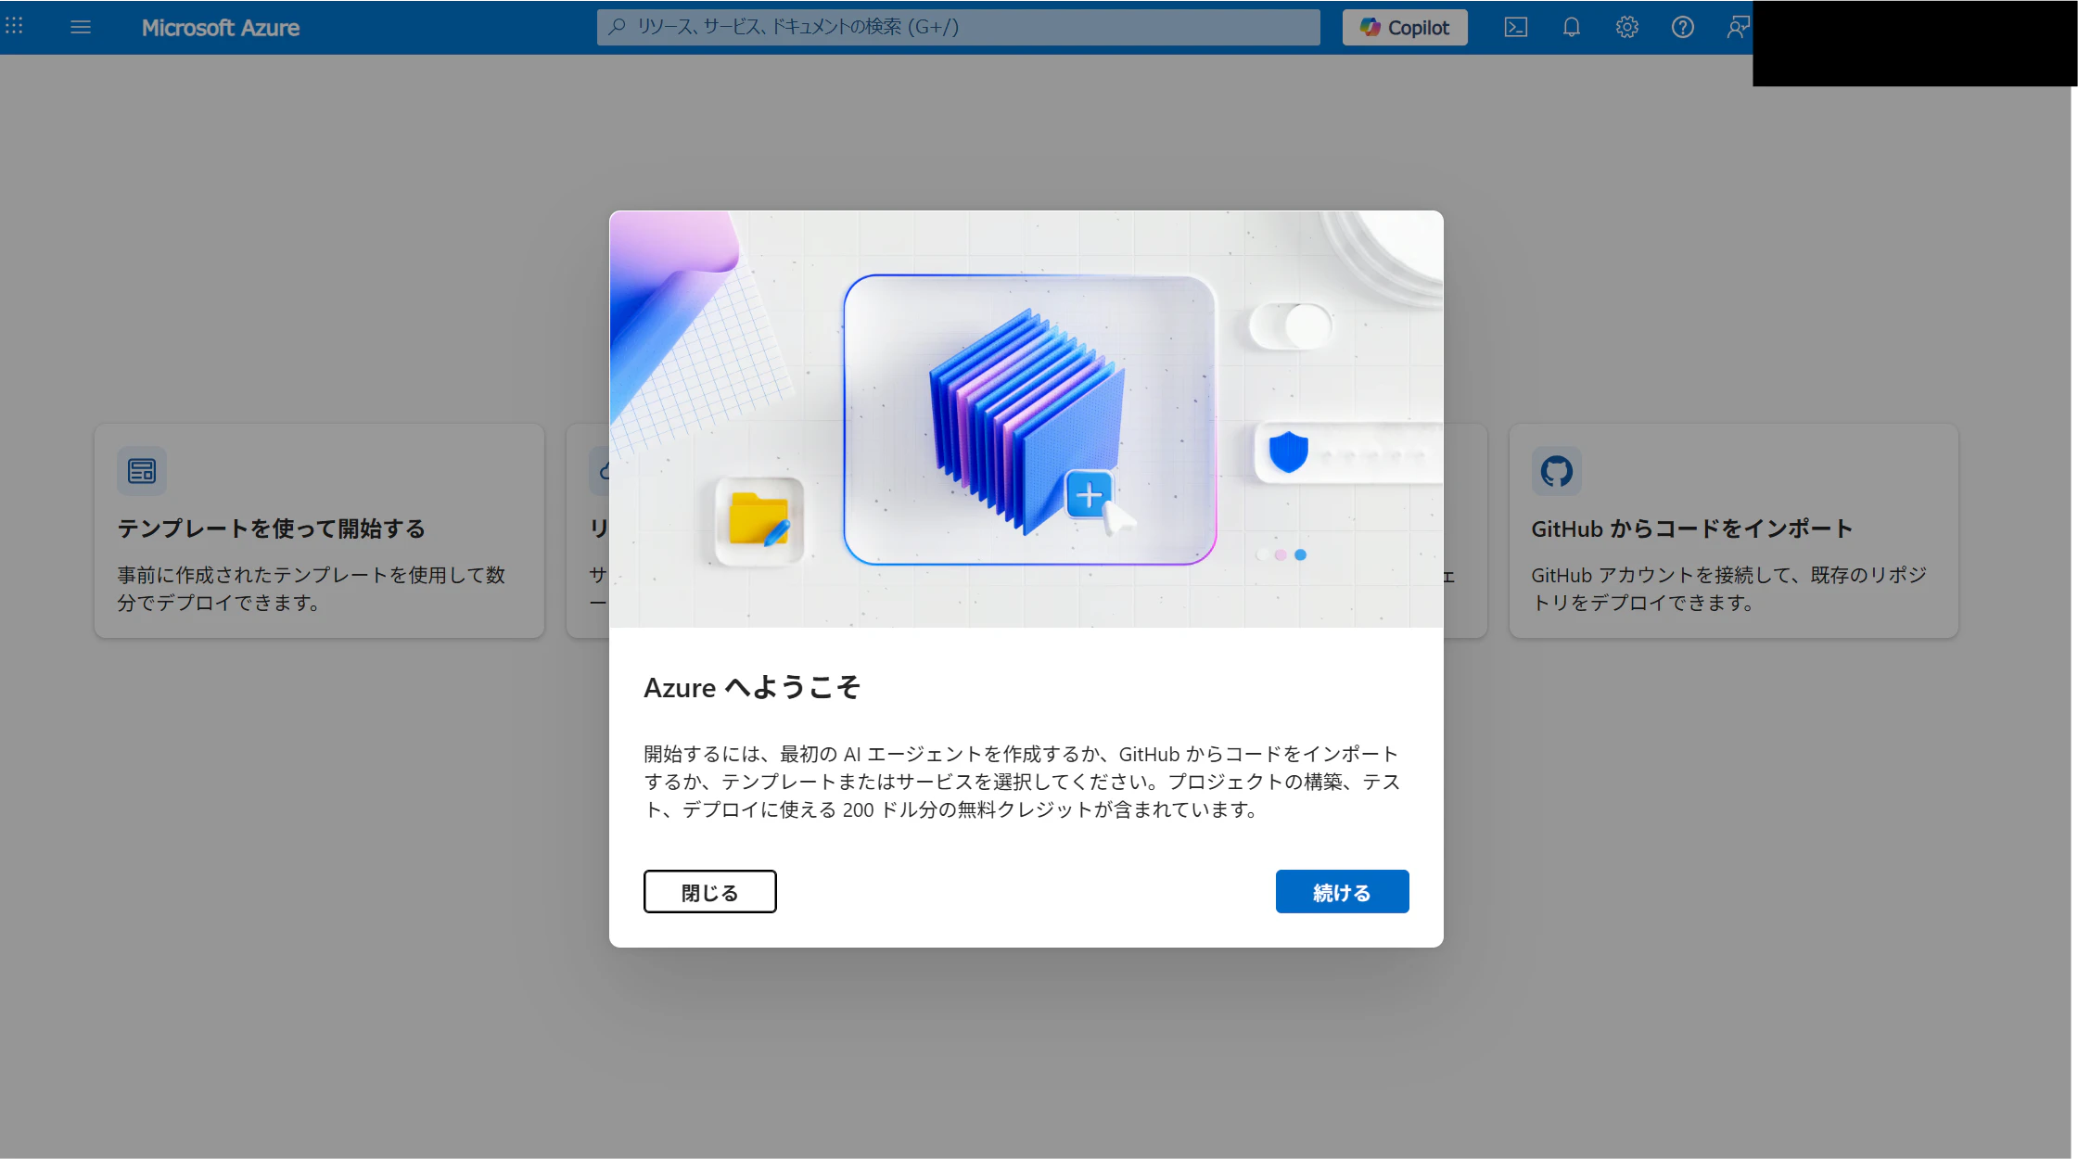Screen dimensions: 2078x1159
Task: Open テンプレートを使って開始する card title
Action: [271, 529]
